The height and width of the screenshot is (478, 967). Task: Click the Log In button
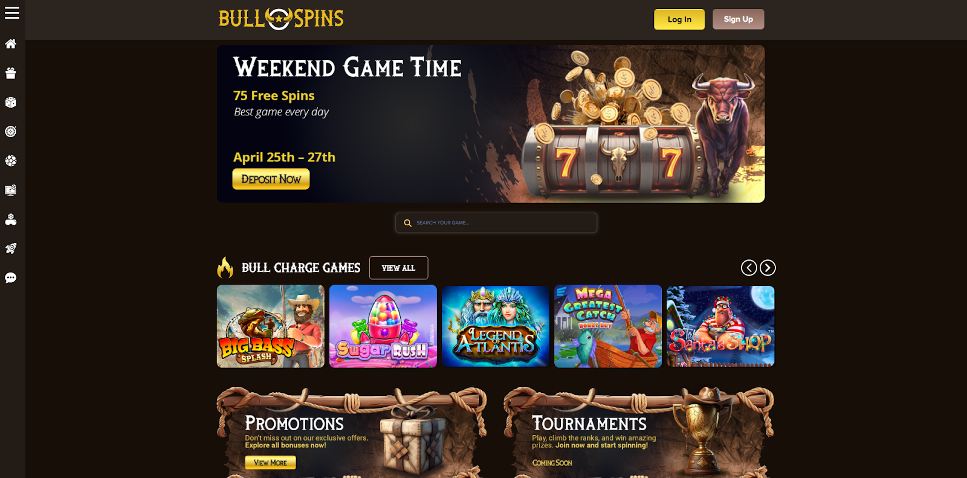679,19
